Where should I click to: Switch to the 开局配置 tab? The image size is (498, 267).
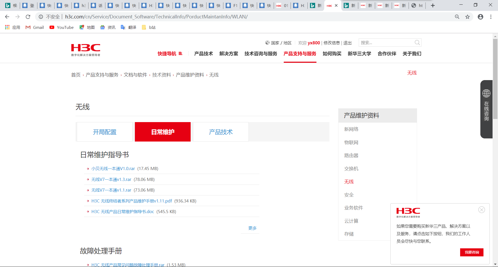pyautogui.click(x=105, y=132)
